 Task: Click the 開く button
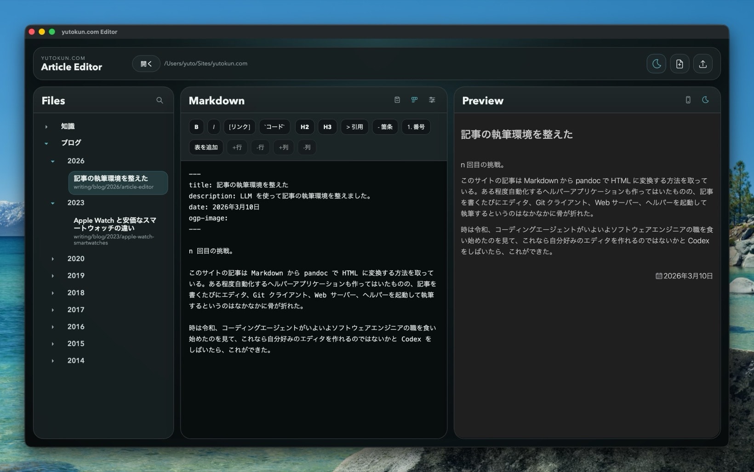[x=146, y=64]
